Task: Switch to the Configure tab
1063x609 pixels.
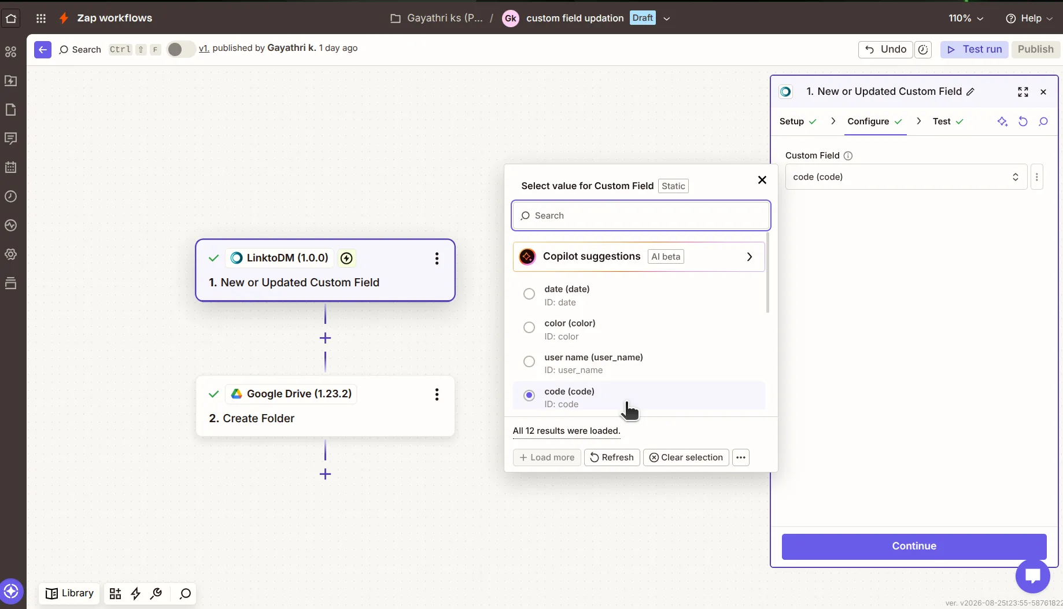Action: [875, 121]
